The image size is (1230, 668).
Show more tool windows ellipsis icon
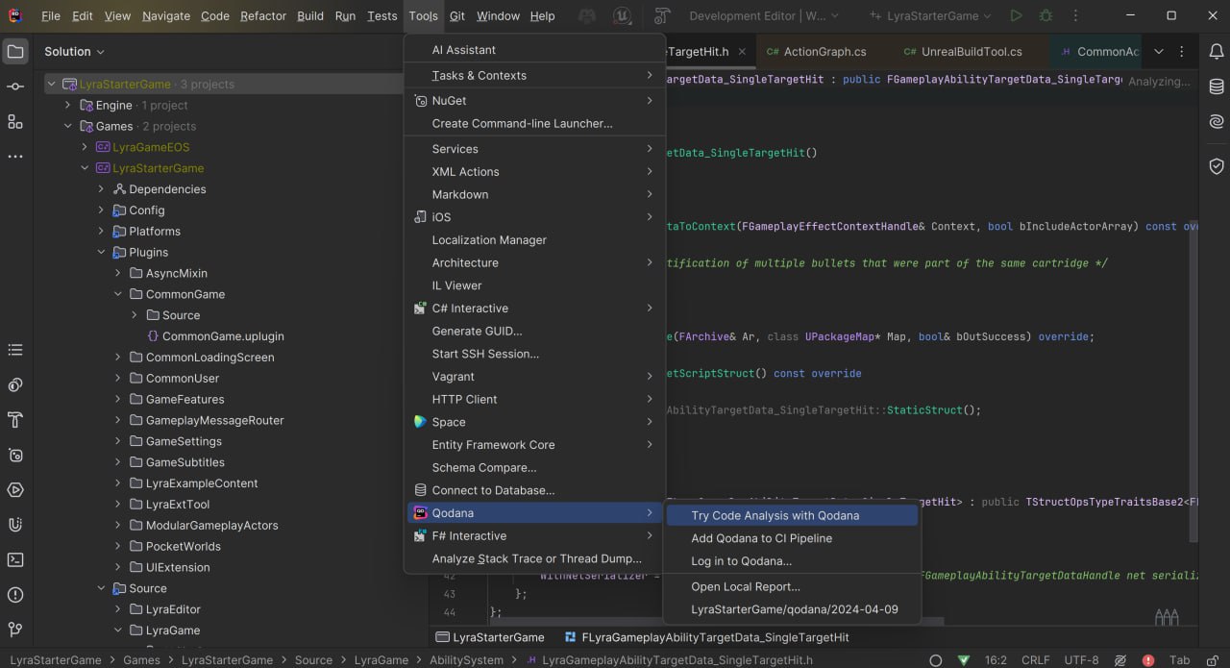point(15,156)
